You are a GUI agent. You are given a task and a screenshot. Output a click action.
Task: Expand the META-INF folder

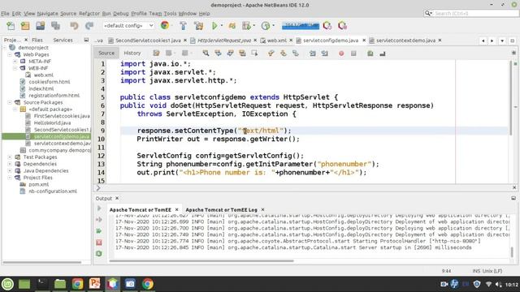click(x=15, y=62)
